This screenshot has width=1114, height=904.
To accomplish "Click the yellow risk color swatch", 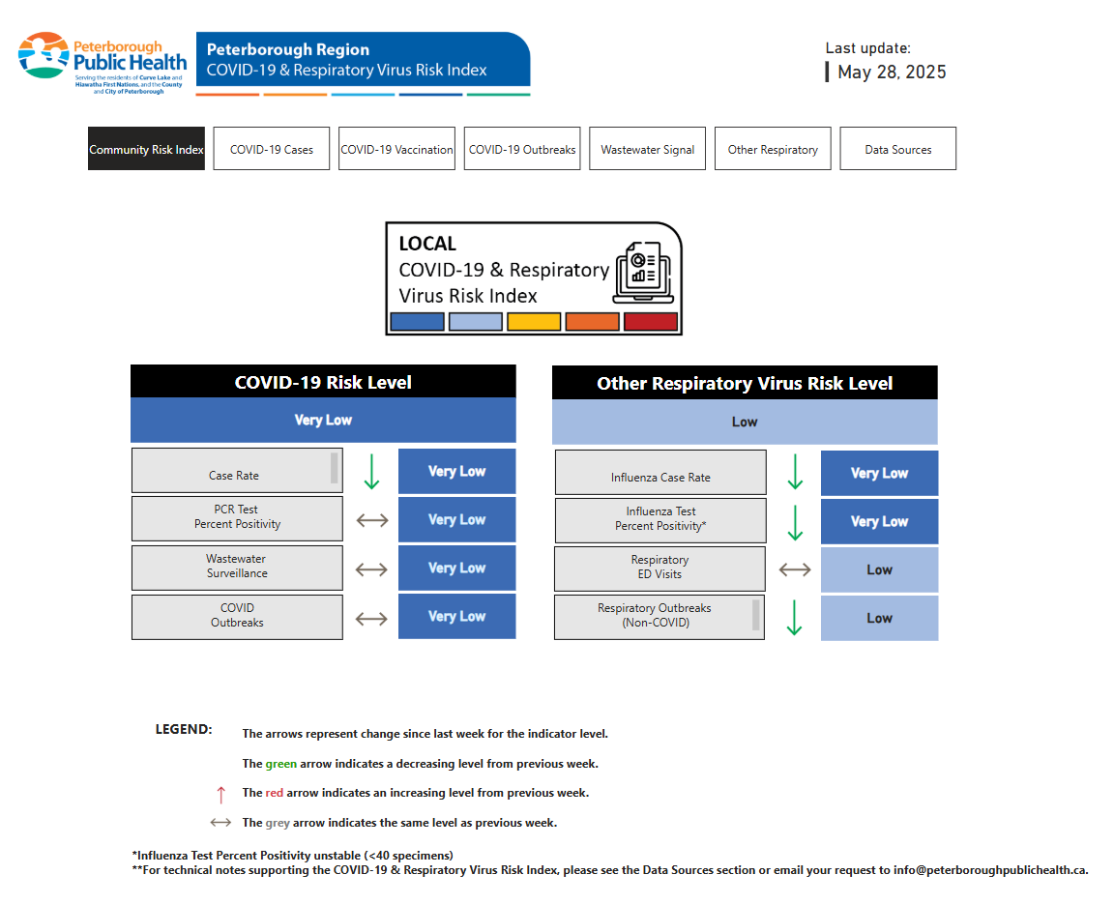I will coord(534,322).
